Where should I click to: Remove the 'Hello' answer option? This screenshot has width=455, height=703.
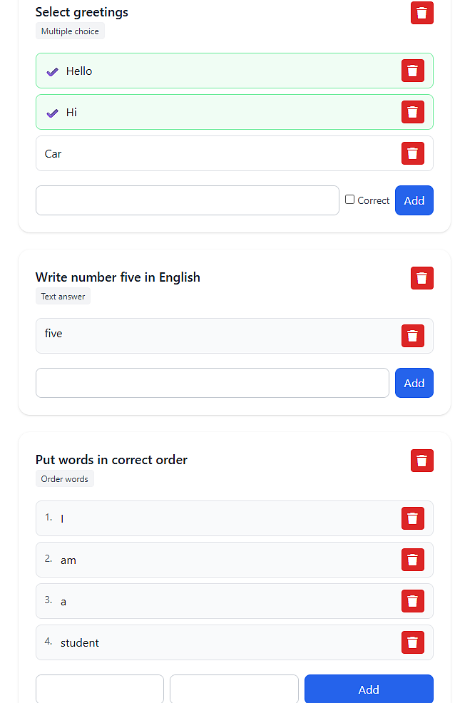(412, 71)
